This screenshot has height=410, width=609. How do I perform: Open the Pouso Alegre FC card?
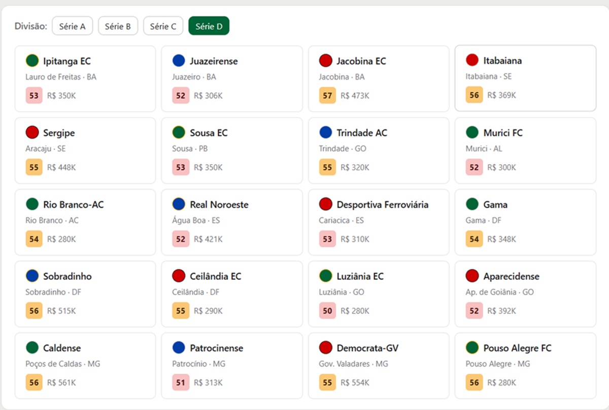pyautogui.click(x=525, y=365)
